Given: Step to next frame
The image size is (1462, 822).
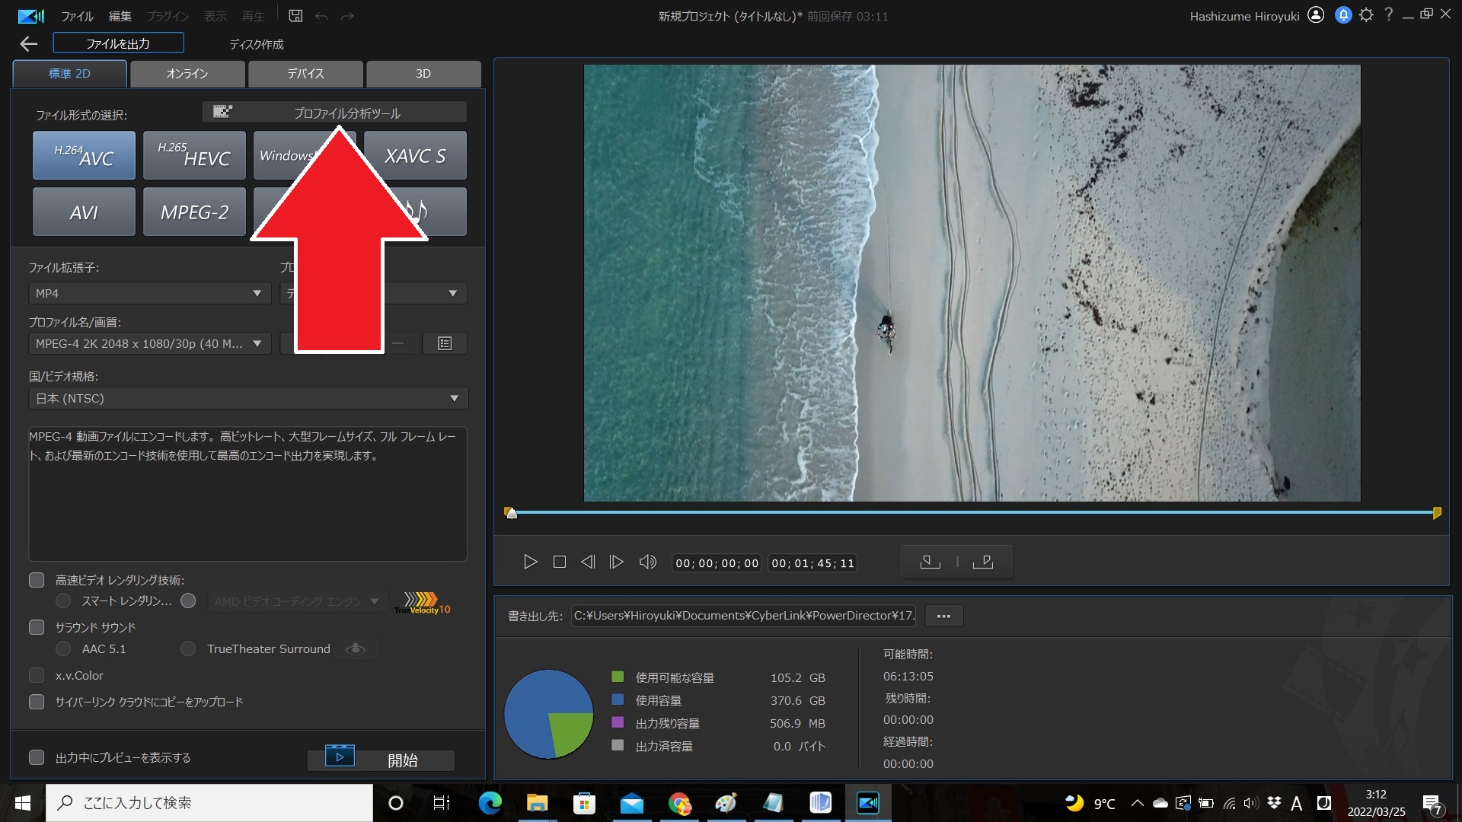Looking at the screenshot, I should pos(617,562).
